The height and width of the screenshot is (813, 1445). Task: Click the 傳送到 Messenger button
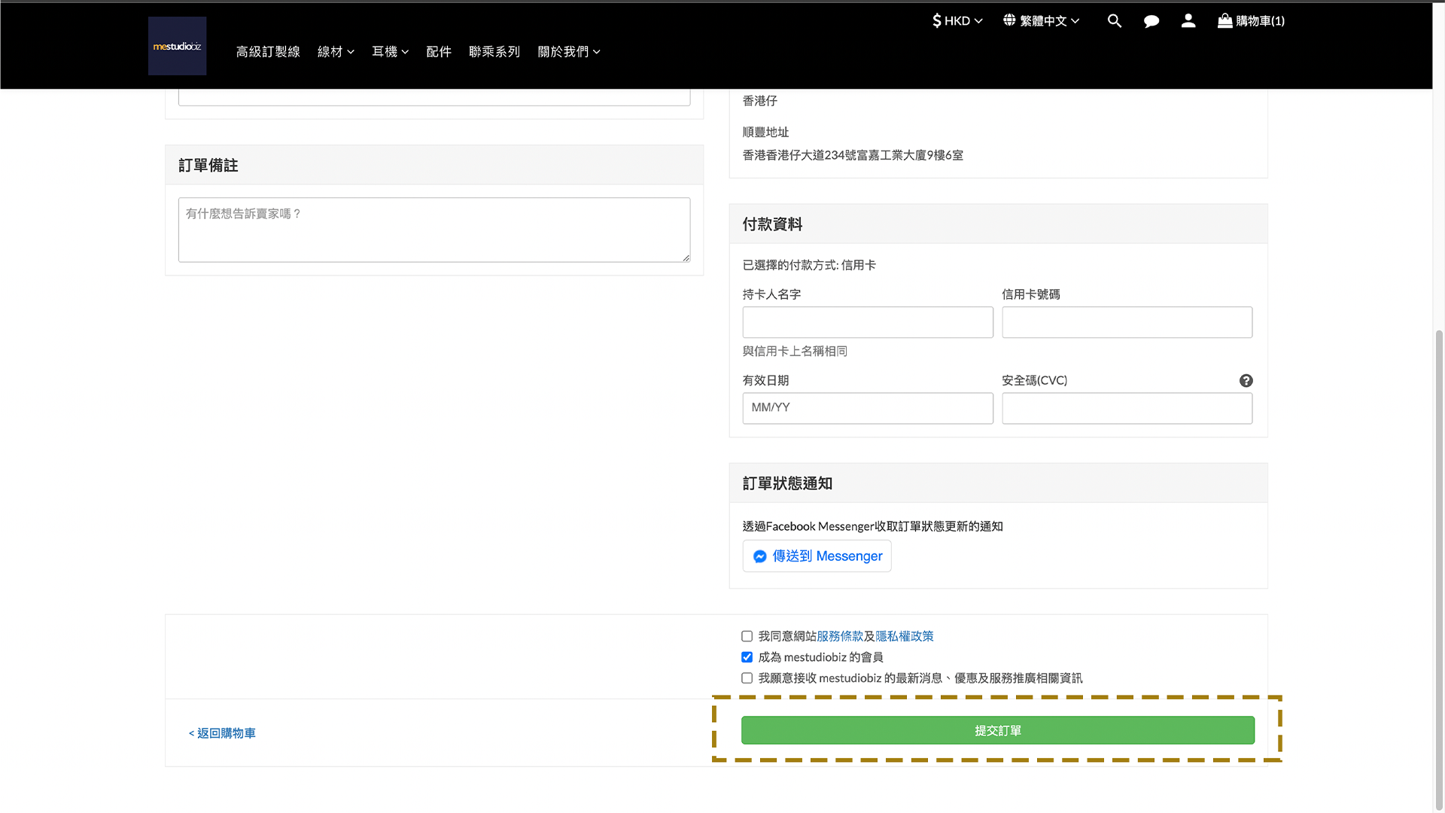tap(817, 556)
